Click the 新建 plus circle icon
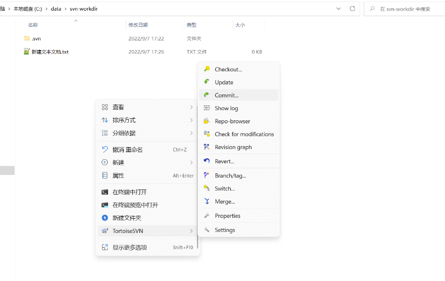This screenshot has width=445, height=281. point(105,162)
